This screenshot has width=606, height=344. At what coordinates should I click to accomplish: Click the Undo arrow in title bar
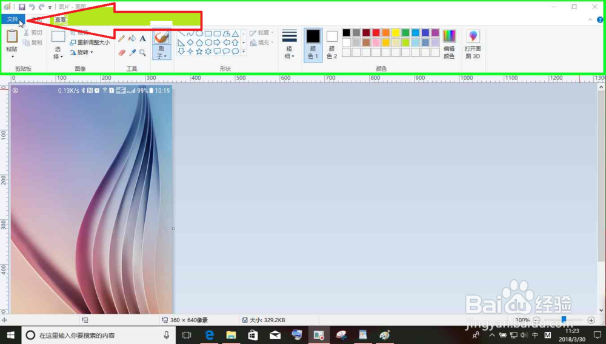32,7
